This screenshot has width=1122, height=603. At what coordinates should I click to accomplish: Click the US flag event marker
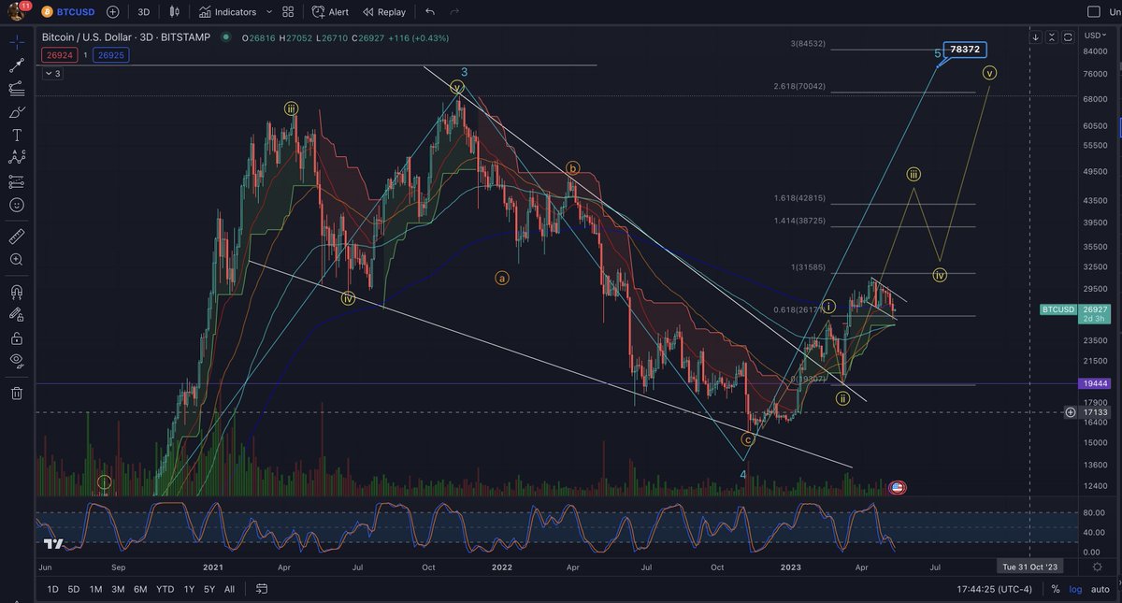tap(896, 487)
